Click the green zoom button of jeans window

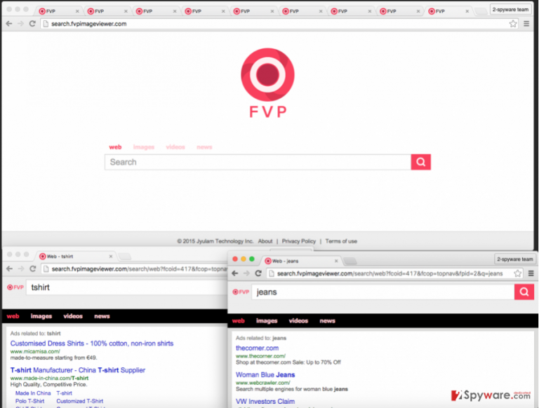point(252,259)
